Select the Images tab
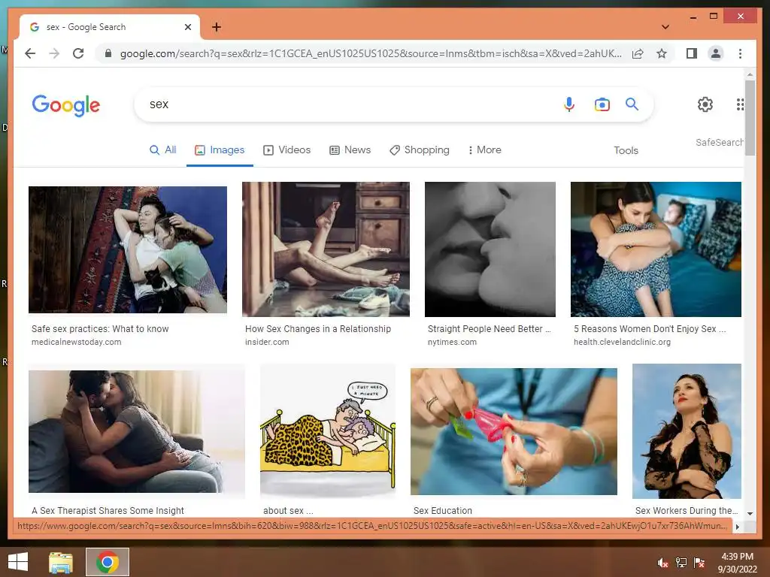 tap(220, 150)
